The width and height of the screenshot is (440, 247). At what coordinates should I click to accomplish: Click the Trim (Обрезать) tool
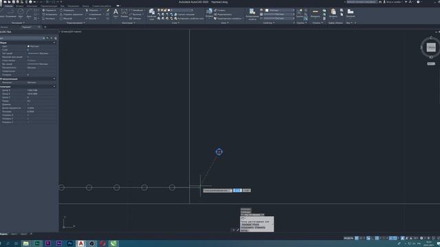(x=92, y=10)
